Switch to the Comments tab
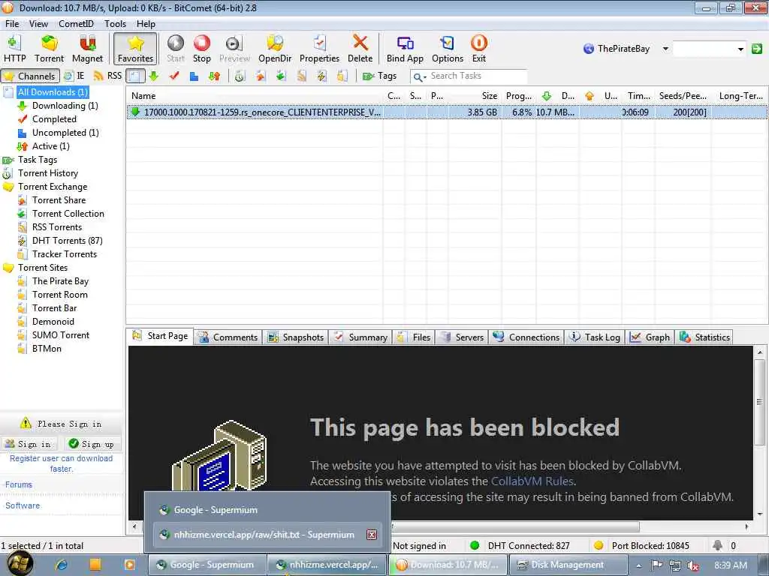Image resolution: width=769 pixels, height=576 pixels. [x=228, y=337]
